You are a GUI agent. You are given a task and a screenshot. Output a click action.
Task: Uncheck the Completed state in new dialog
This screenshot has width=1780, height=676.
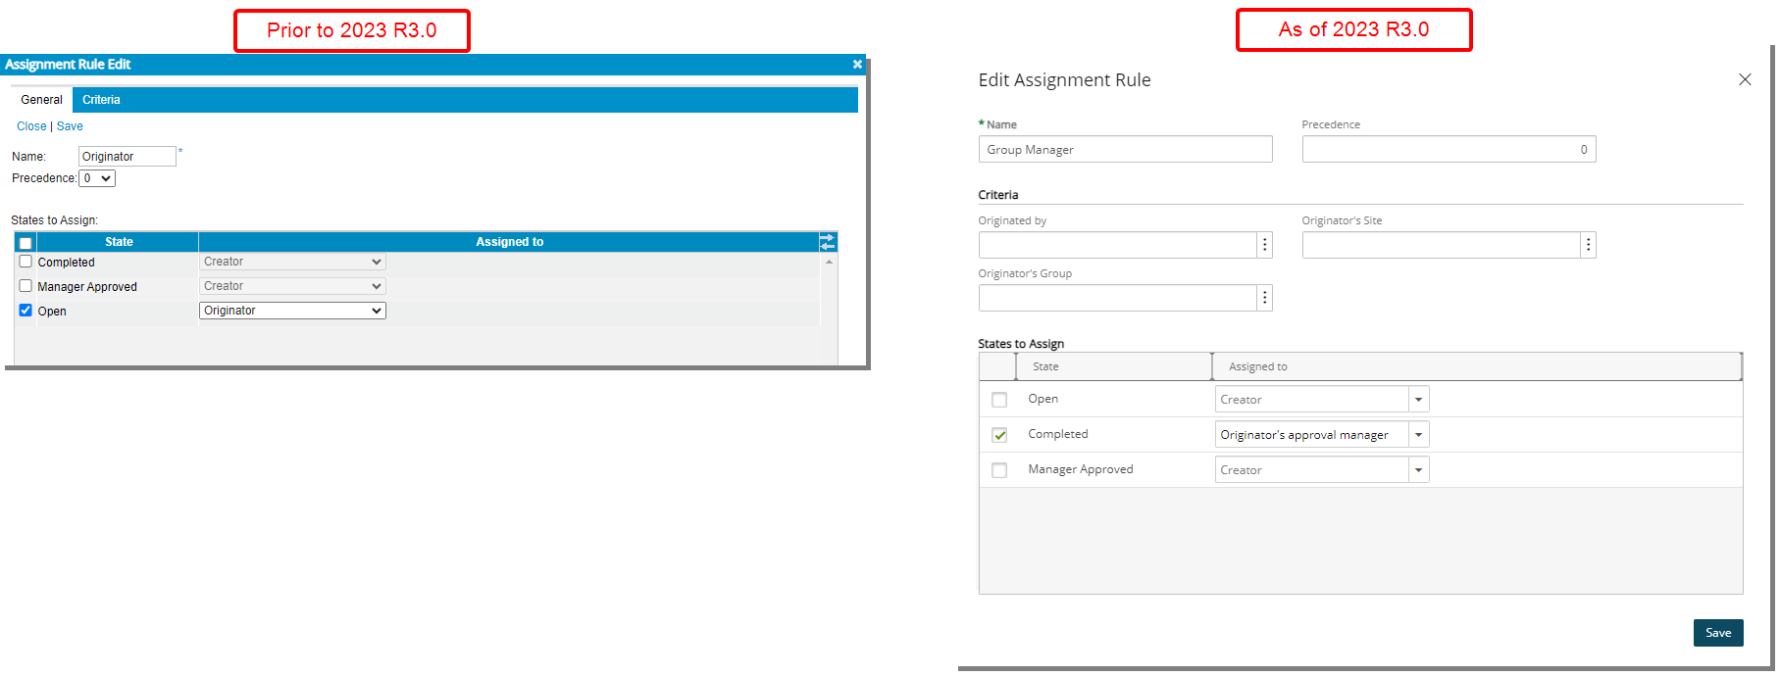point(999,435)
